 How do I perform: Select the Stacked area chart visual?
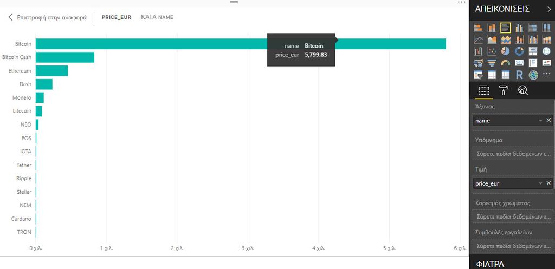[506, 40]
